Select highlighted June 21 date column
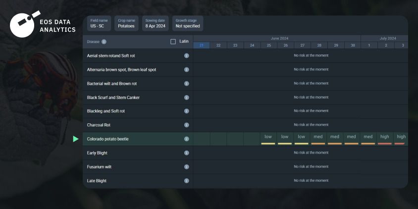Image resolution: width=418 pixels, height=209 pixels. (201, 46)
